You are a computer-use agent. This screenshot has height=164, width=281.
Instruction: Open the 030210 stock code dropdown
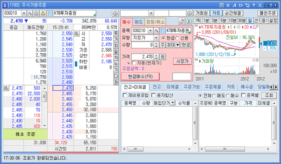pos(24,13)
